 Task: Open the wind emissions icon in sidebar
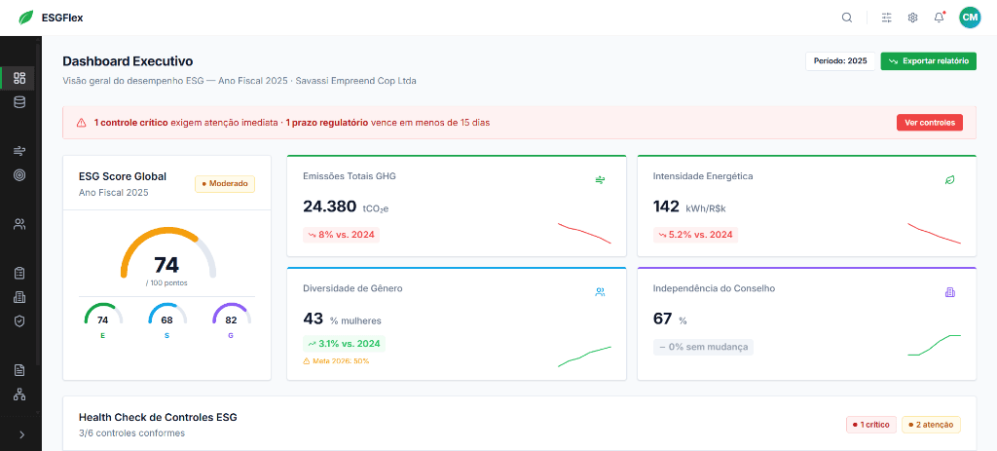[x=19, y=151]
